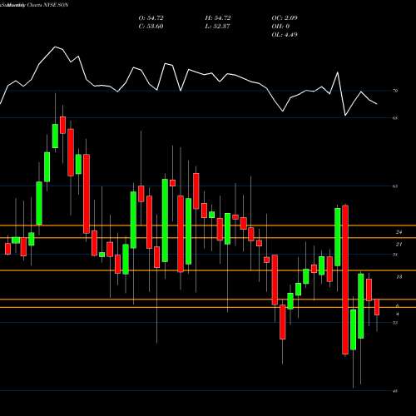Click the '24' level label
The image size is (416, 416).
[x=399, y=232]
